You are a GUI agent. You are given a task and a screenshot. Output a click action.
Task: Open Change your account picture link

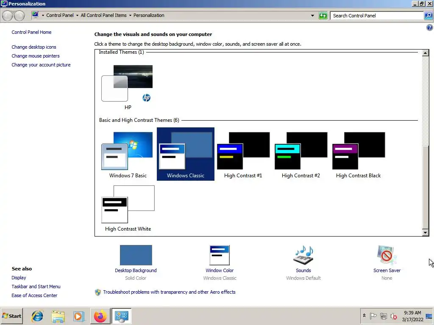pyautogui.click(x=41, y=65)
